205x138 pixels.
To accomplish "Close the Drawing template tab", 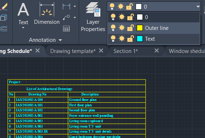I will click(101, 51).
